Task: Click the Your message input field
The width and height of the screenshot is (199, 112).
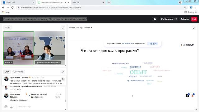Action: [x=41, y=107]
